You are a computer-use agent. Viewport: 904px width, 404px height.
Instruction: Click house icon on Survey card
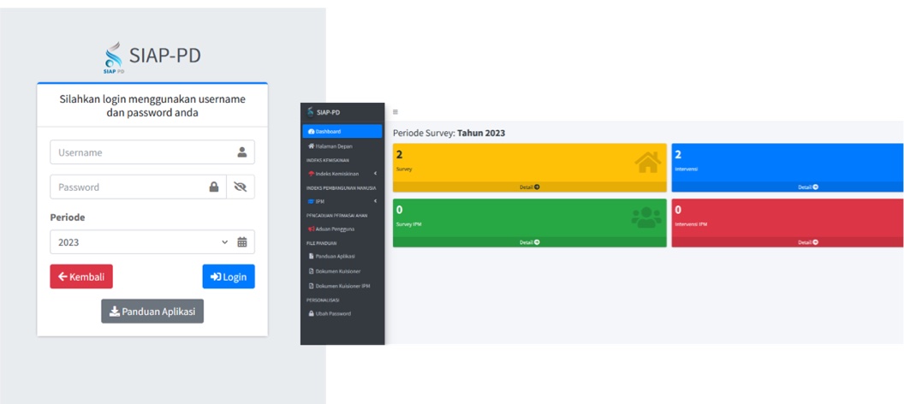coord(648,162)
